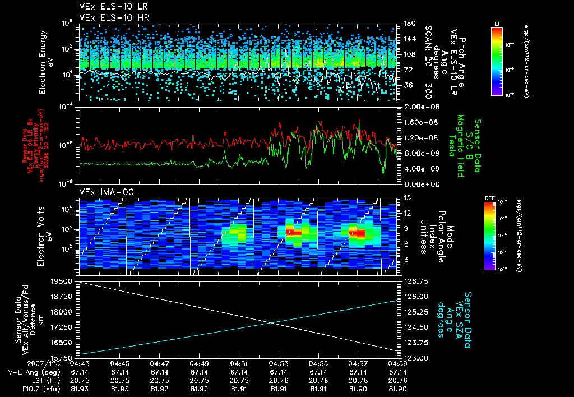The width and height of the screenshot is (574, 397).
Task: Click the altitude tick value 17250
Action: [x=62, y=327]
